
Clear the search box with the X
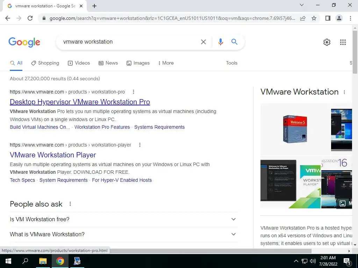coord(203,42)
